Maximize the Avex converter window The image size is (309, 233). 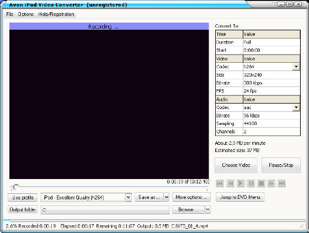(290, 4)
